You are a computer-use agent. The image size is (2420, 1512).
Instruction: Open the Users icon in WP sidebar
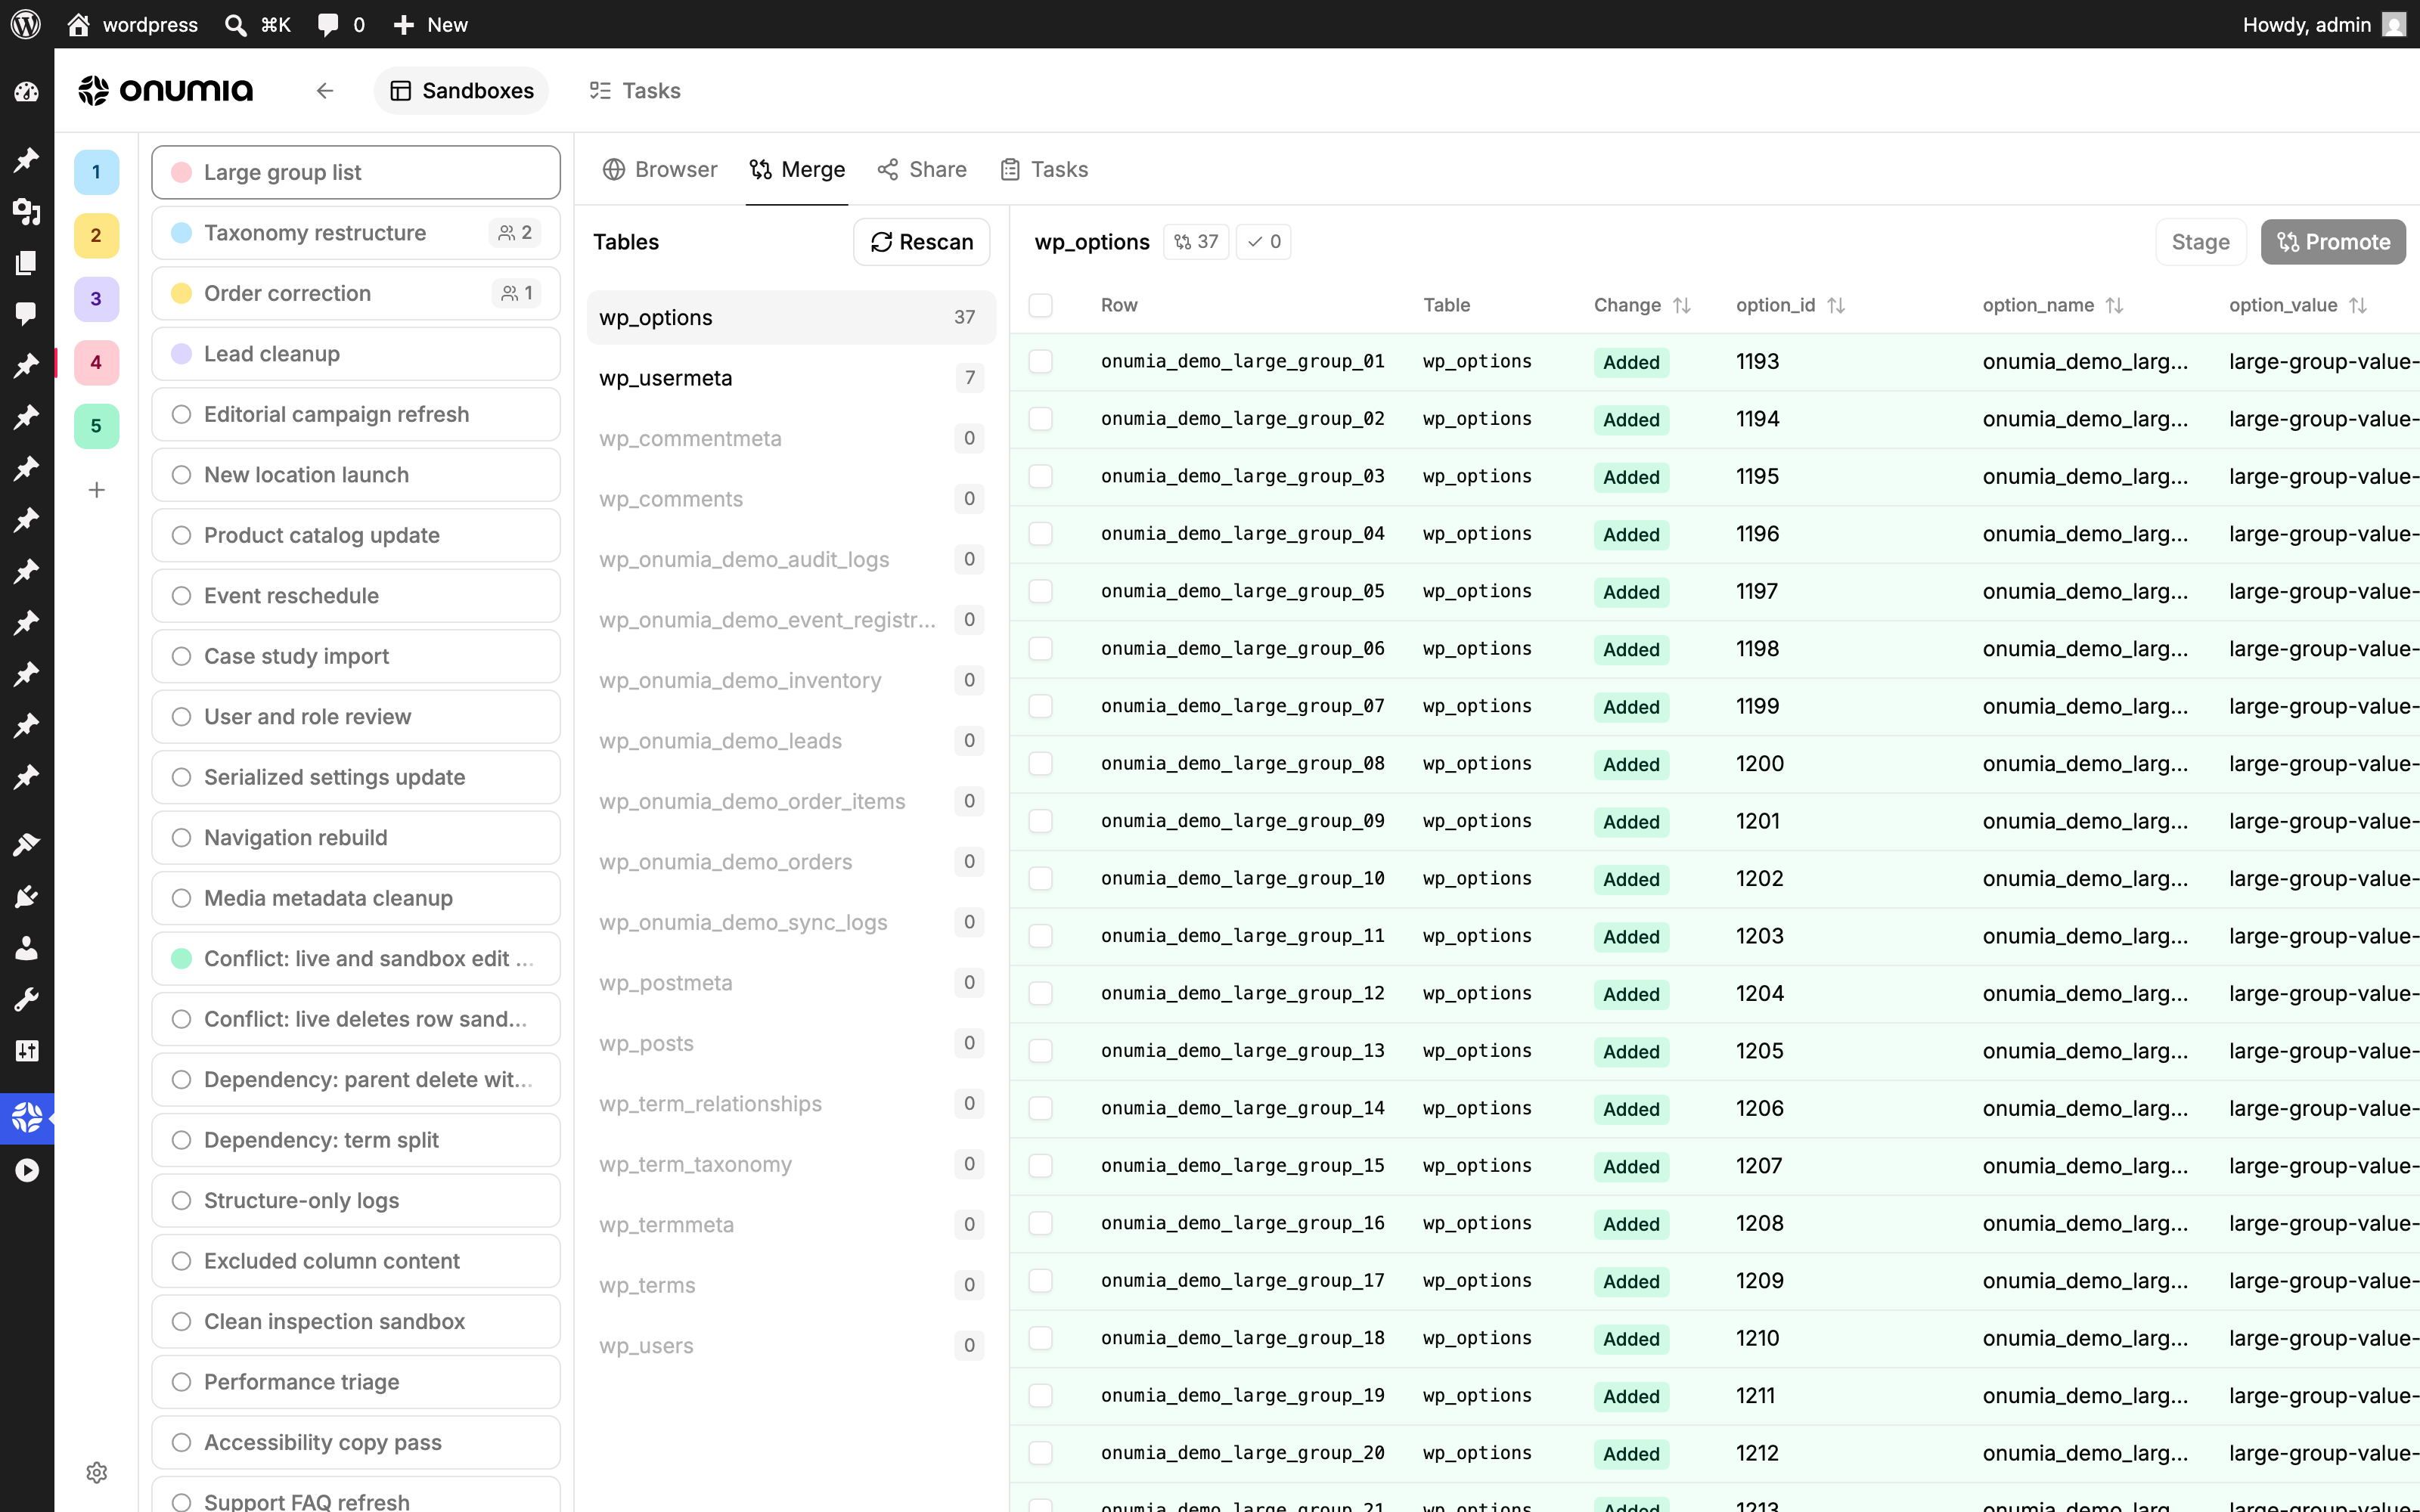pos(27,948)
